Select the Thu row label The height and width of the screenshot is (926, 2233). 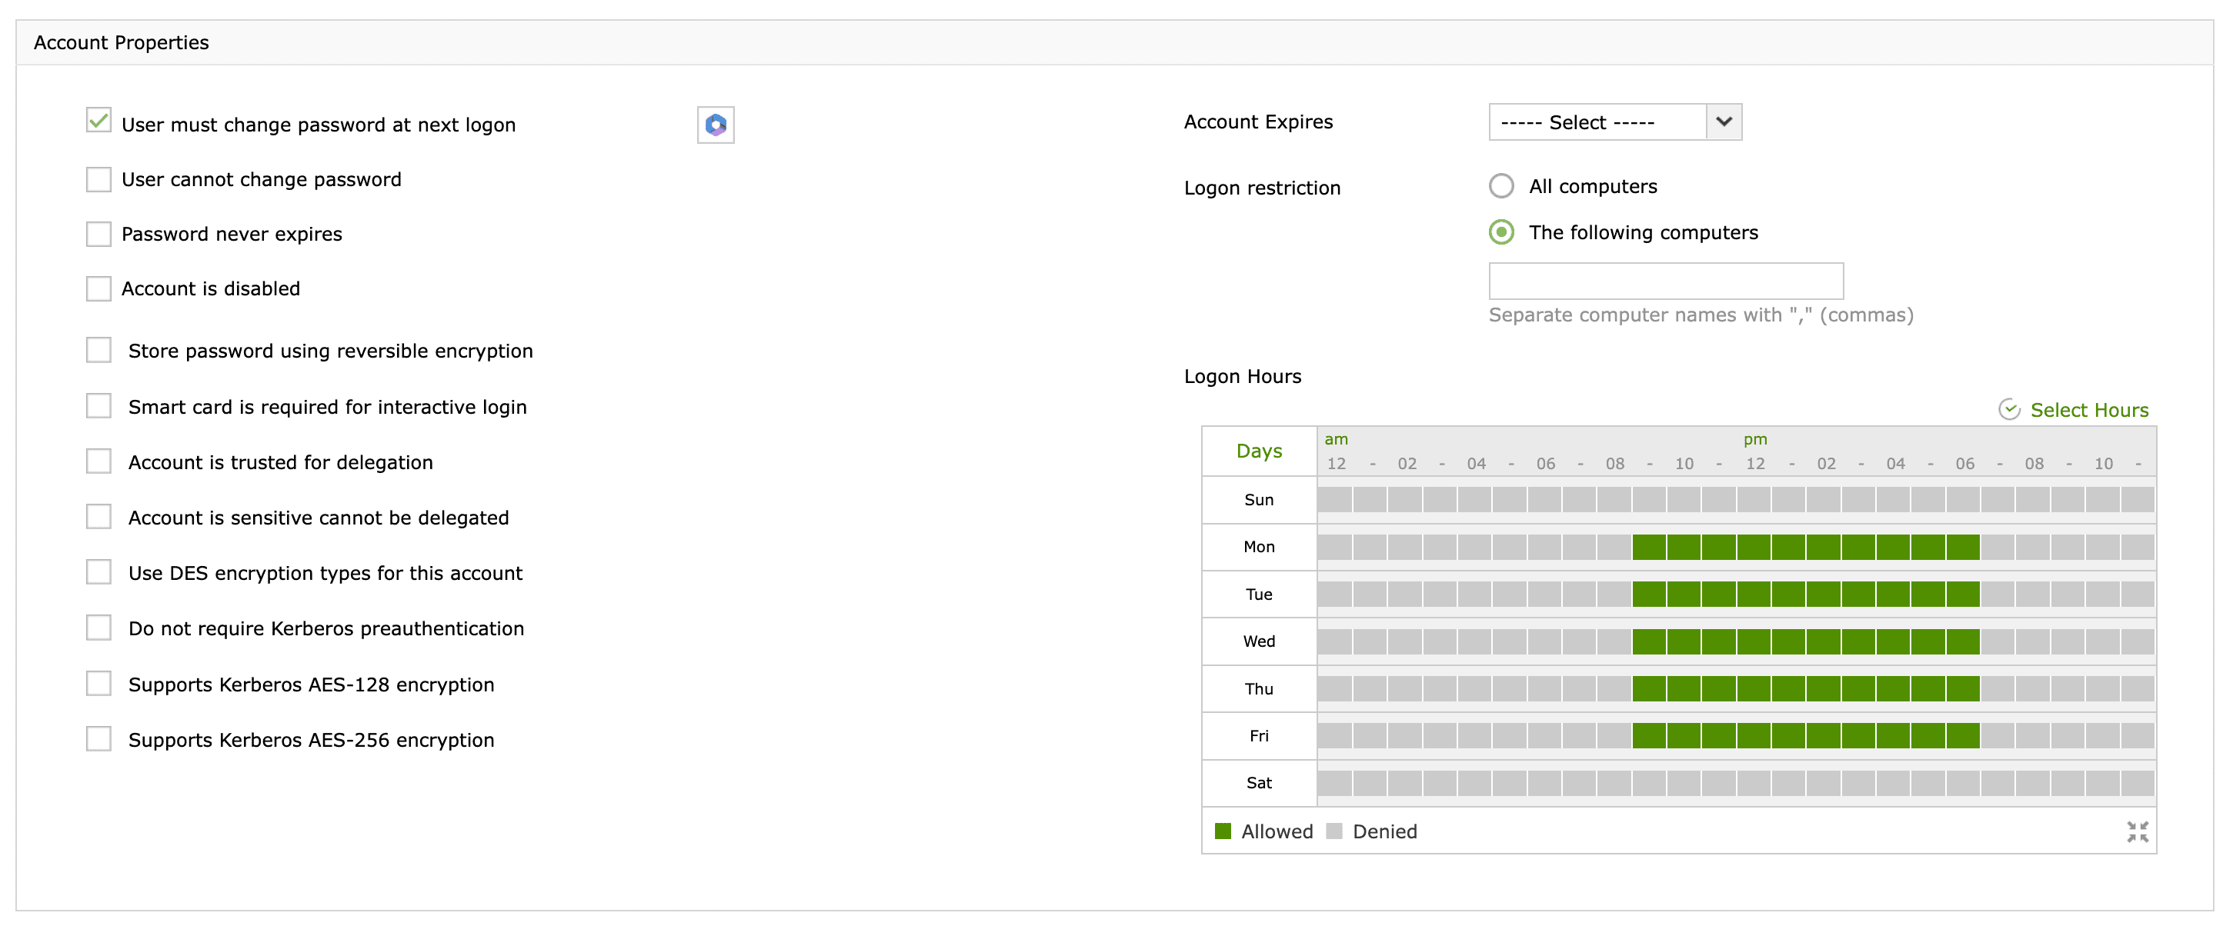(1259, 688)
